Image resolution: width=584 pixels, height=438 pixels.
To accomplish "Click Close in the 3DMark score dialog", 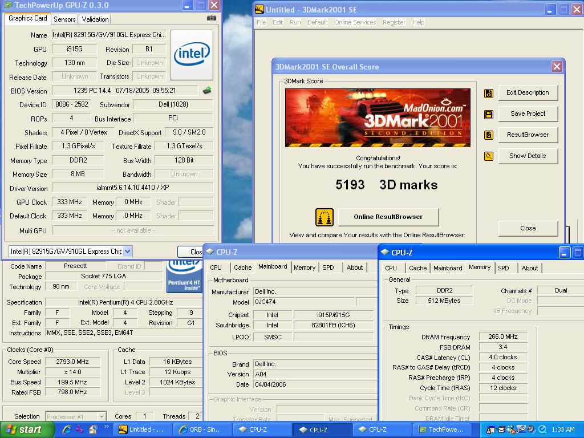I will tap(528, 228).
